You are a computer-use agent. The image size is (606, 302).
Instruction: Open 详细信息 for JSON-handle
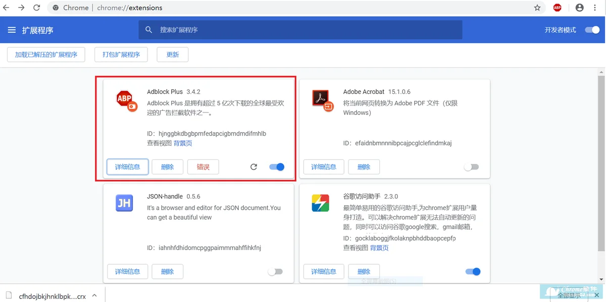point(128,271)
